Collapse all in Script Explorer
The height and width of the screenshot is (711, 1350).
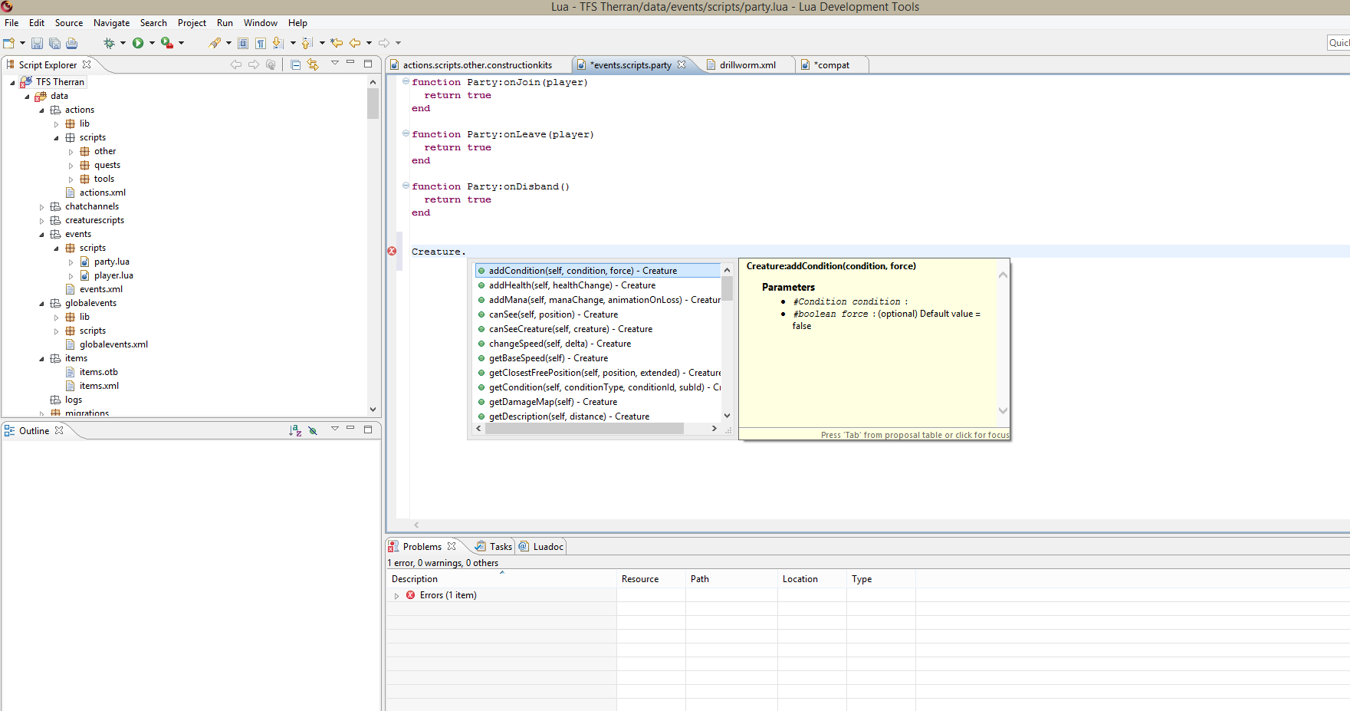coord(295,64)
